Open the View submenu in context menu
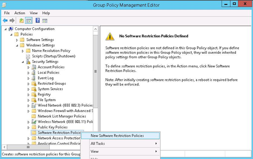253x159 pixels. pos(124,151)
